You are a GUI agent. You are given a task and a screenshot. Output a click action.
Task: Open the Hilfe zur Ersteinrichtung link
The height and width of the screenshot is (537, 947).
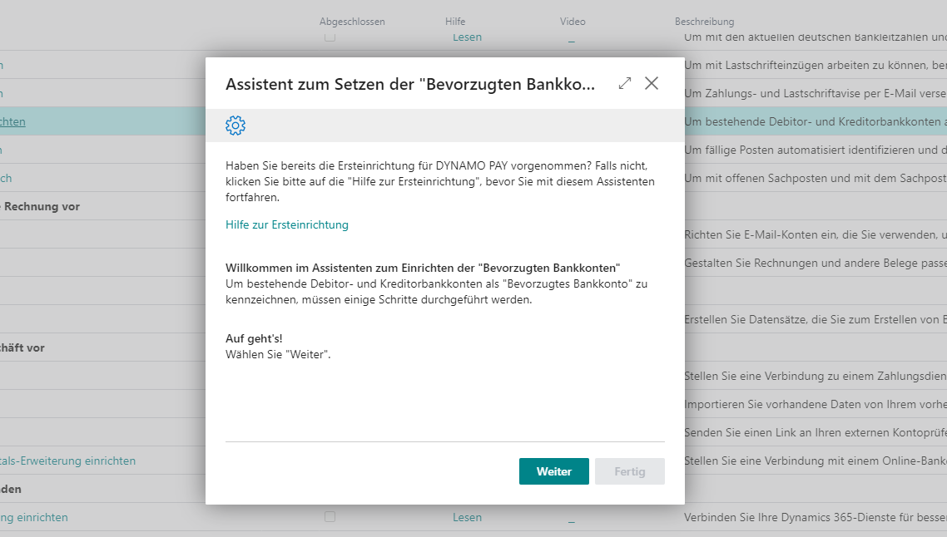(x=287, y=224)
